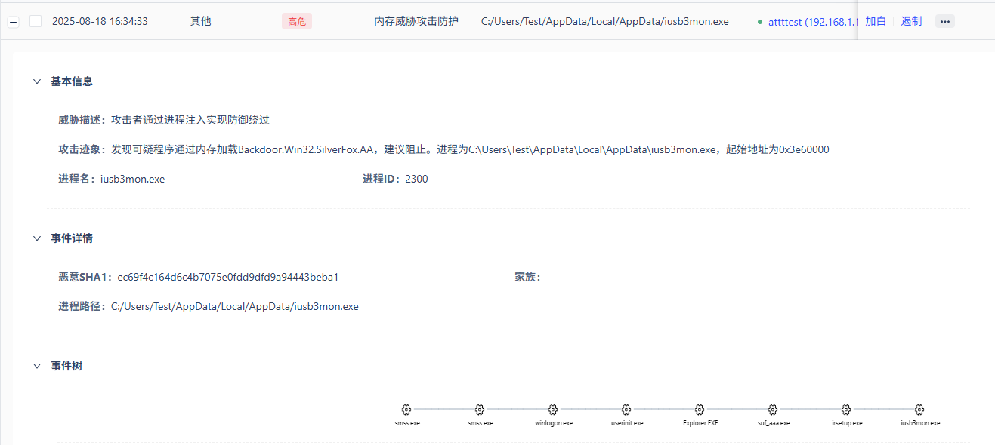Click the 内存威胁攻击防护 cell text

(416, 22)
